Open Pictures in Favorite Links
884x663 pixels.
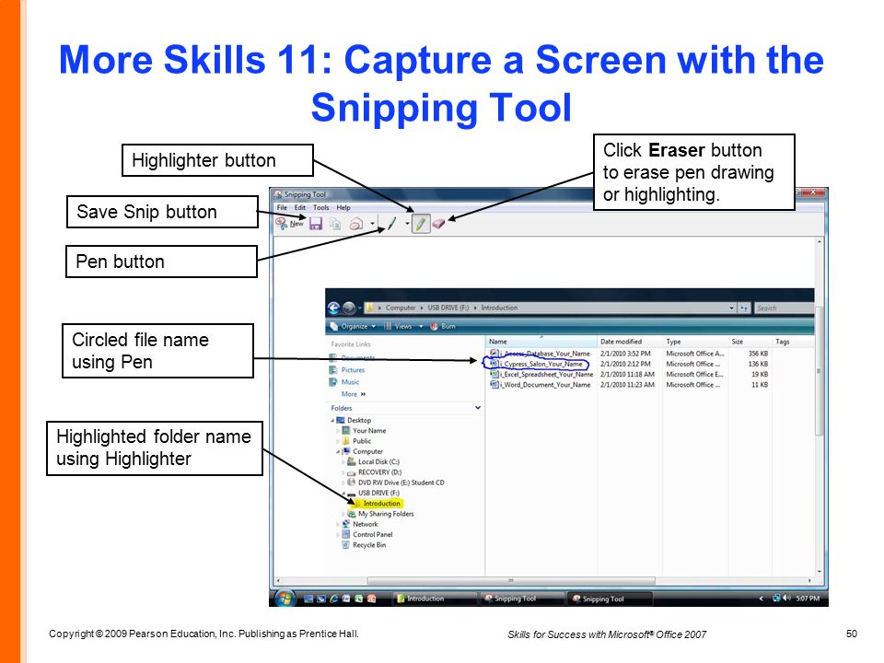tap(353, 370)
